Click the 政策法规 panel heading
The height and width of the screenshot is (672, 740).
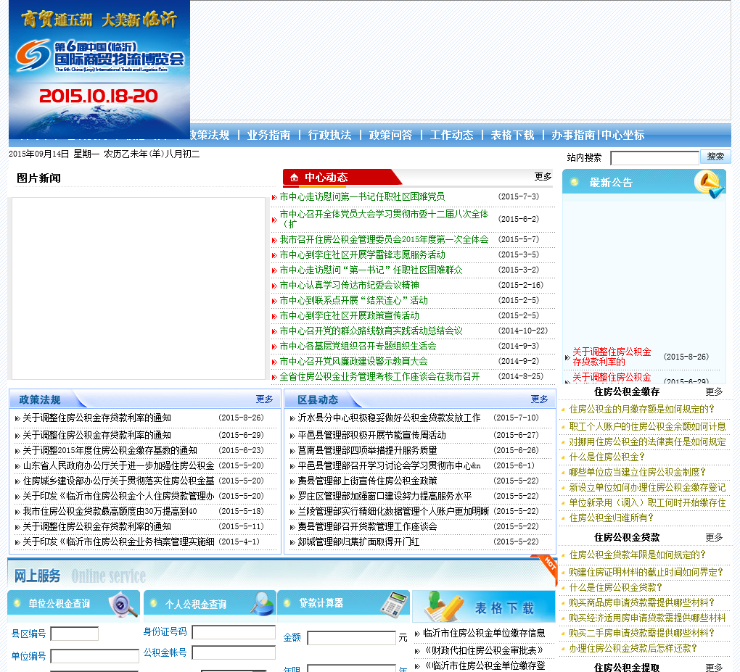[40, 399]
